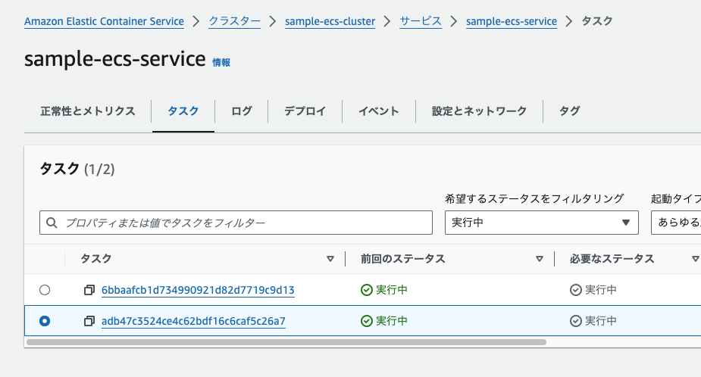Go to Amazon Elastic Container Service breadcrumb

point(104,21)
